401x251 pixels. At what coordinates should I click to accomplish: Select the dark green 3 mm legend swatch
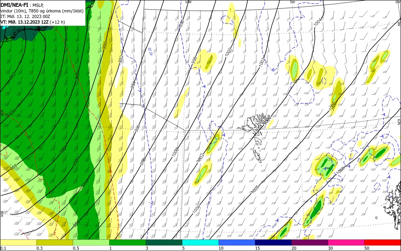click(164, 243)
